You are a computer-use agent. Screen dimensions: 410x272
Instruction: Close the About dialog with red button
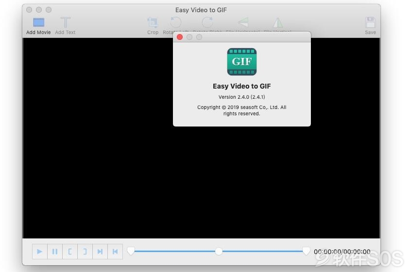[x=180, y=37]
